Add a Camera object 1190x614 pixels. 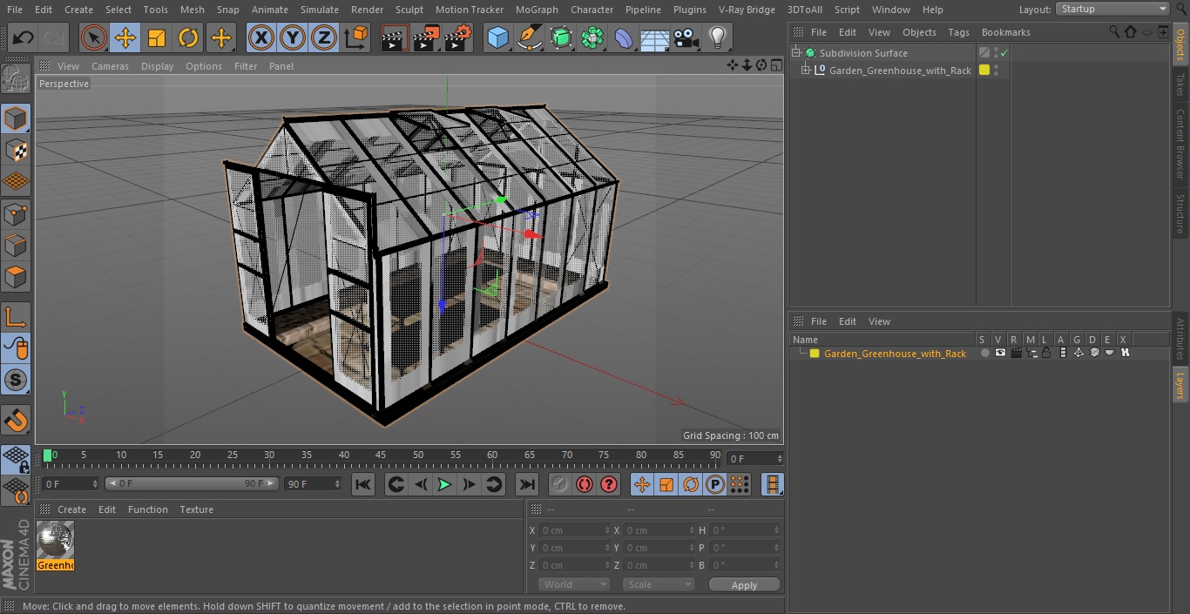coord(686,37)
